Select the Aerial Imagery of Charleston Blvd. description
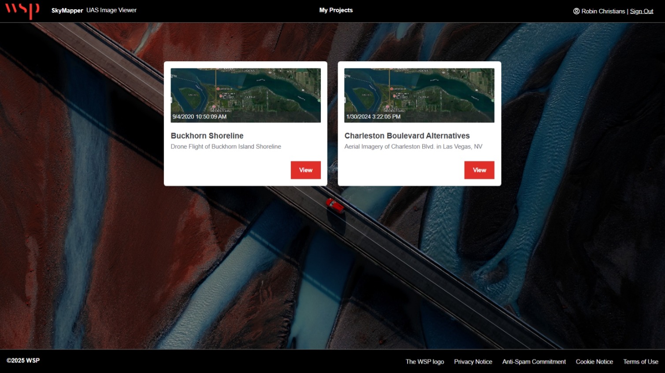This screenshot has height=373, width=665. pyautogui.click(x=413, y=146)
